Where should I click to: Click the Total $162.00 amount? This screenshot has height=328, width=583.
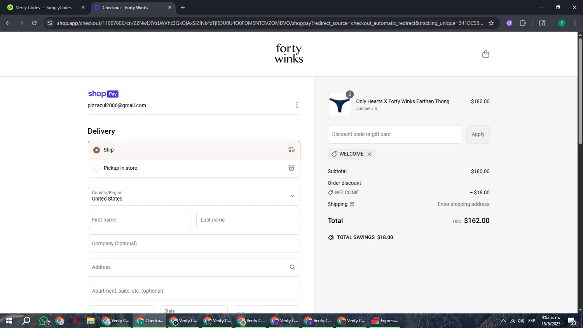(477, 221)
